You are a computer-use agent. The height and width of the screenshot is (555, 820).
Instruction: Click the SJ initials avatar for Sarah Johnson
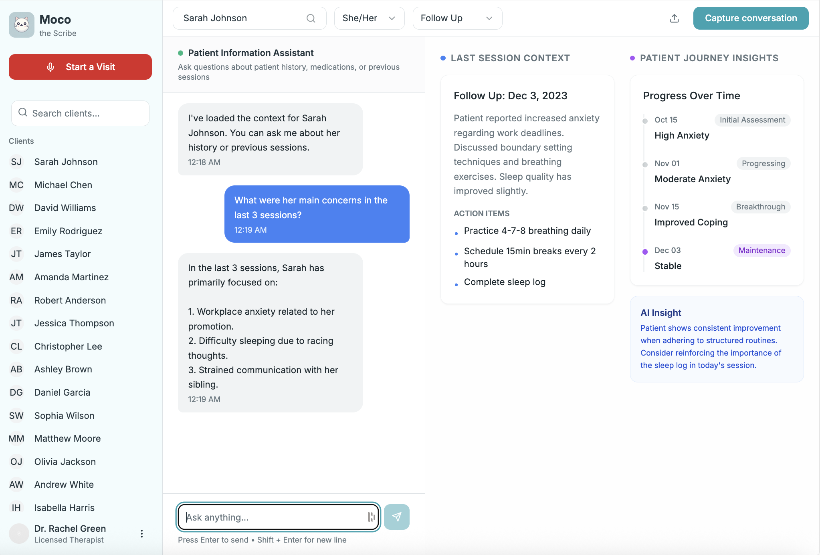(16, 162)
